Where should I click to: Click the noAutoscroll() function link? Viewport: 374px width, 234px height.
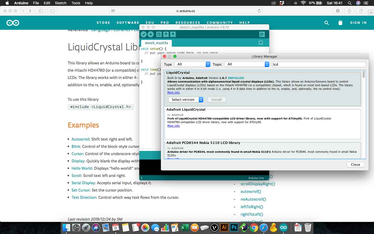click(x=253, y=199)
